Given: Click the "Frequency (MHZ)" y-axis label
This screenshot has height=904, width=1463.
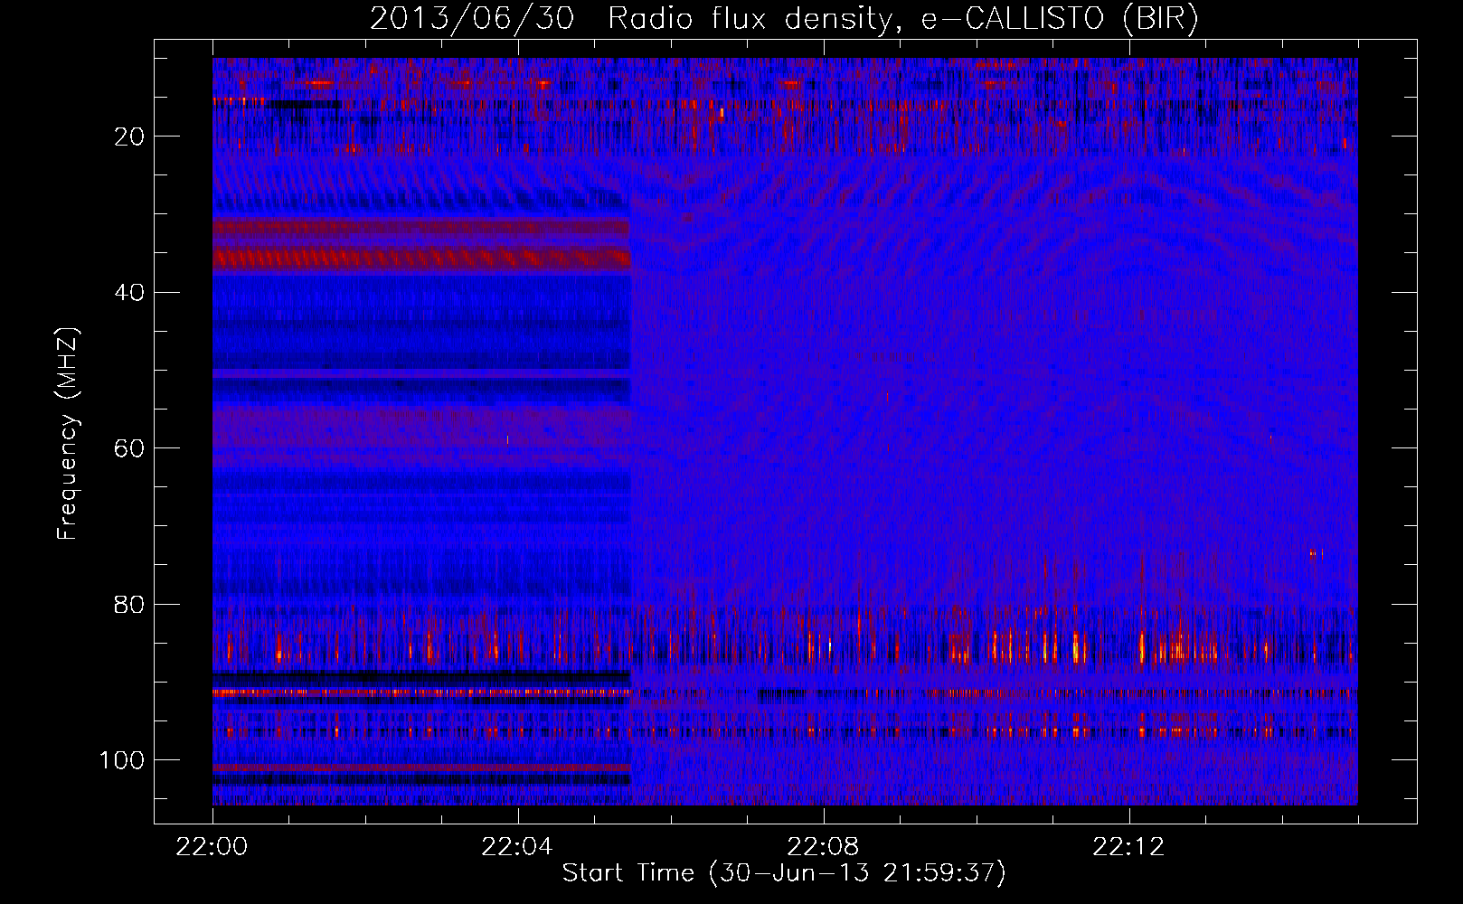Looking at the screenshot, I should pos(68,433).
